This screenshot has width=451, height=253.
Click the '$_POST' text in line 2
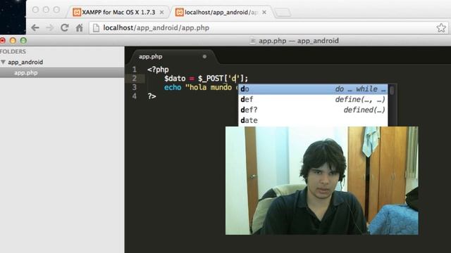211,78
